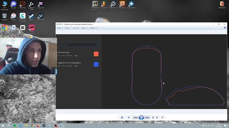Image resolution: width=229 pixels, height=128 pixels.
Task: Open the Traktor Pro 3 shortcut
Action: coord(113,5)
